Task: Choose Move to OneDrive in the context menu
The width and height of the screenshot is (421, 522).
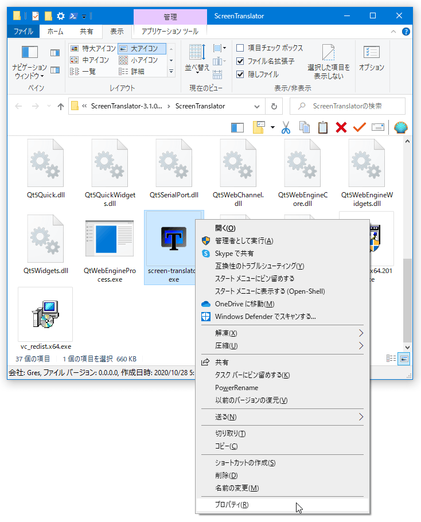Action: coord(282,303)
